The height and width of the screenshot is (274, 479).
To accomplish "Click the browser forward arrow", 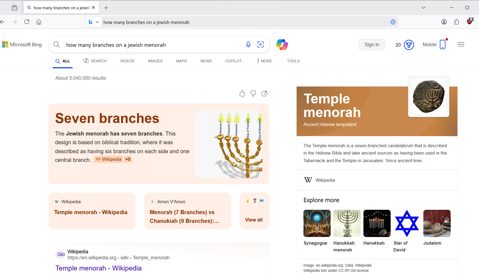I will tap(14, 22).
